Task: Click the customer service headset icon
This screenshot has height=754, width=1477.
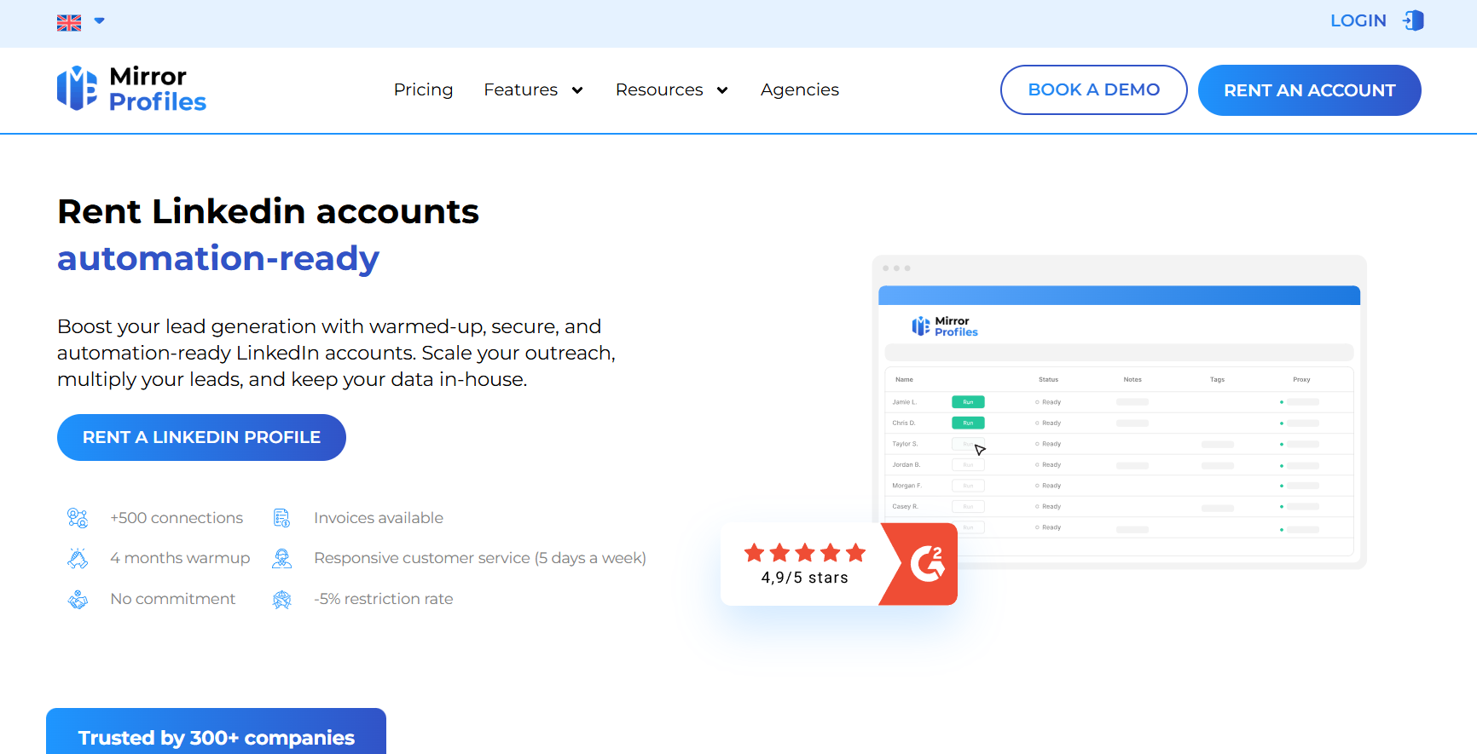Action: (281, 558)
